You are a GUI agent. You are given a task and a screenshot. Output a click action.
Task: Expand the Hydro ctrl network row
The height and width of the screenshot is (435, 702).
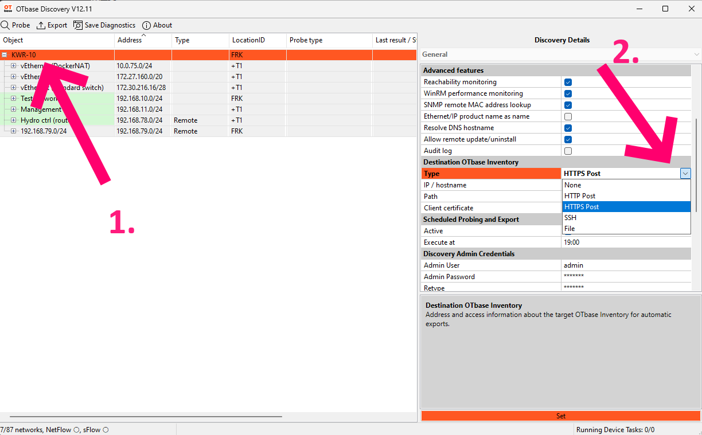[14, 120]
